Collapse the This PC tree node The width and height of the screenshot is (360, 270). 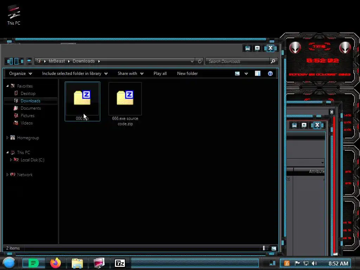(7, 153)
